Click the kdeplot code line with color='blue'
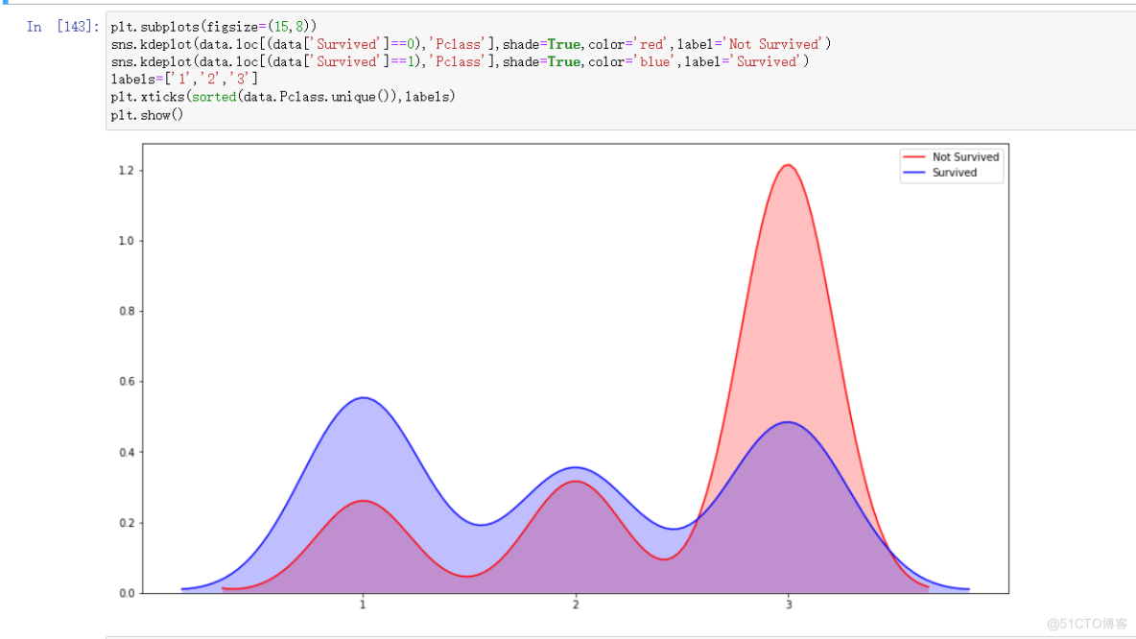 pyautogui.click(x=460, y=61)
